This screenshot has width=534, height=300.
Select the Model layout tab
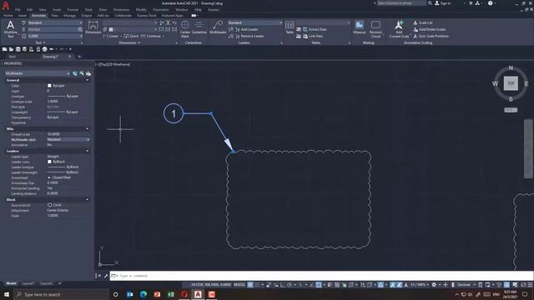[x=11, y=283]
